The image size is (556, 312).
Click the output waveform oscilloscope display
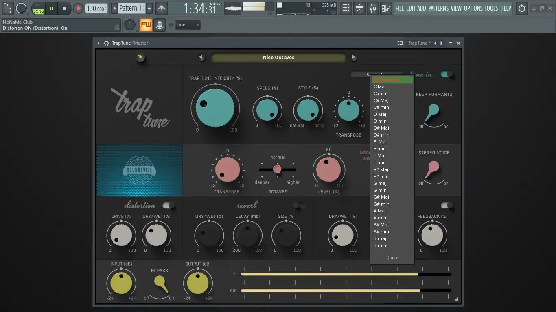click(x=232, y=8)
